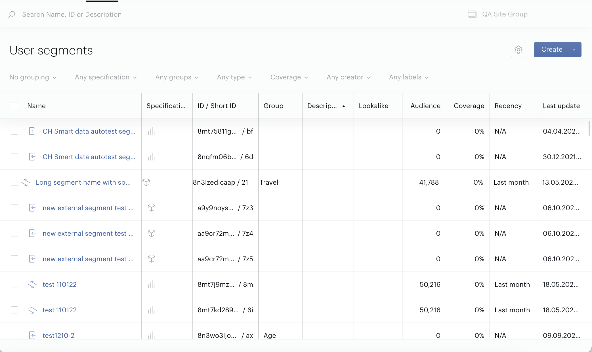The height and width of the screenshot is (352, 592).
Task: Expand the Create button dropdown arrow
Action: click(574, 50)
